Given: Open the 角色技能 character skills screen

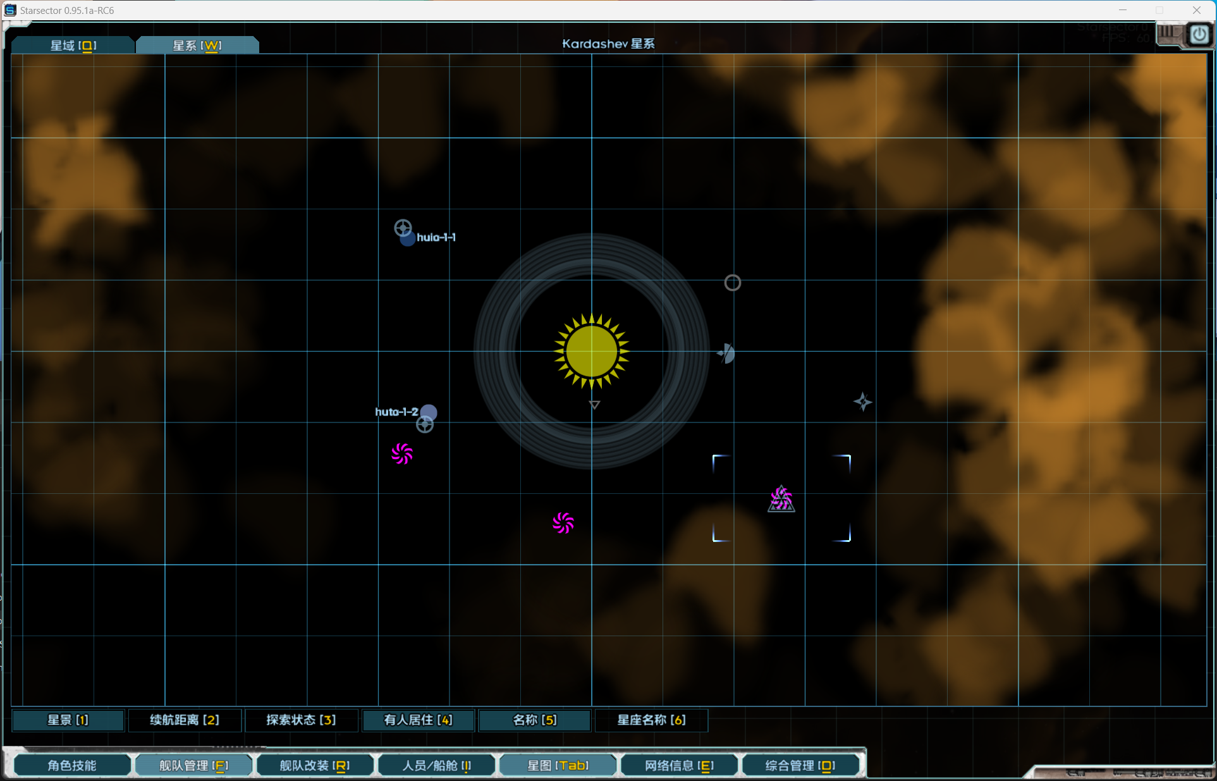Looking at the screenshot, I should point(72,765).
